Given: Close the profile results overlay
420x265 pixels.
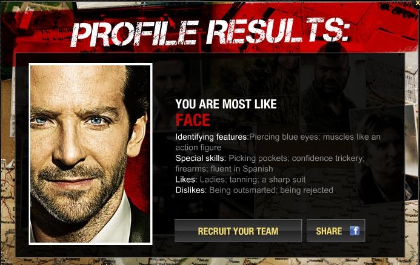Looking at the screenshot, I should pyautogui.click(x=416, y=2).
